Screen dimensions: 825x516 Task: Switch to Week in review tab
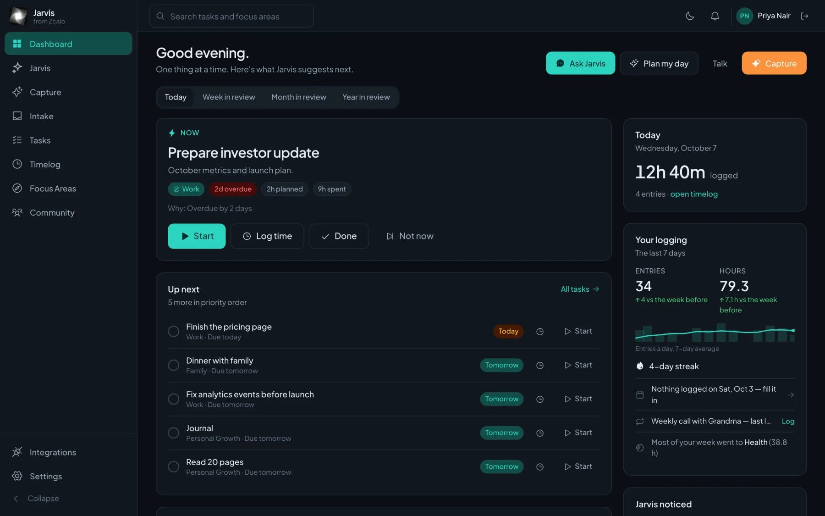[229, 97]
